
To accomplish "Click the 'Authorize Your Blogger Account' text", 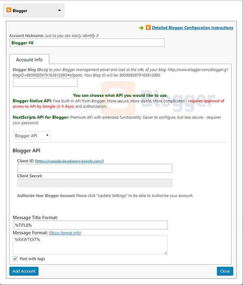I will click(x=46, y=196).
